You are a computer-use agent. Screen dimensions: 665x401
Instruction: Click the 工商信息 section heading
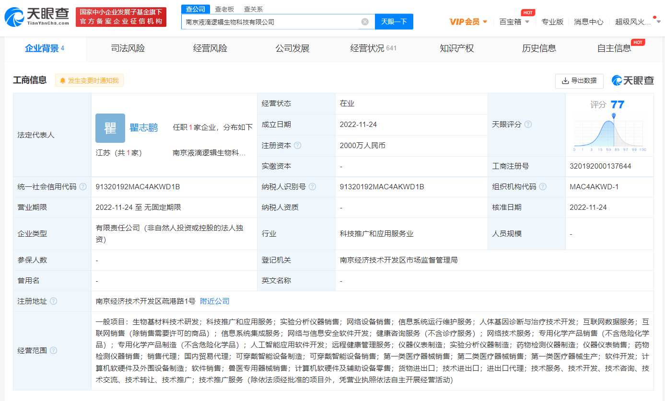(x=30, y=80)
